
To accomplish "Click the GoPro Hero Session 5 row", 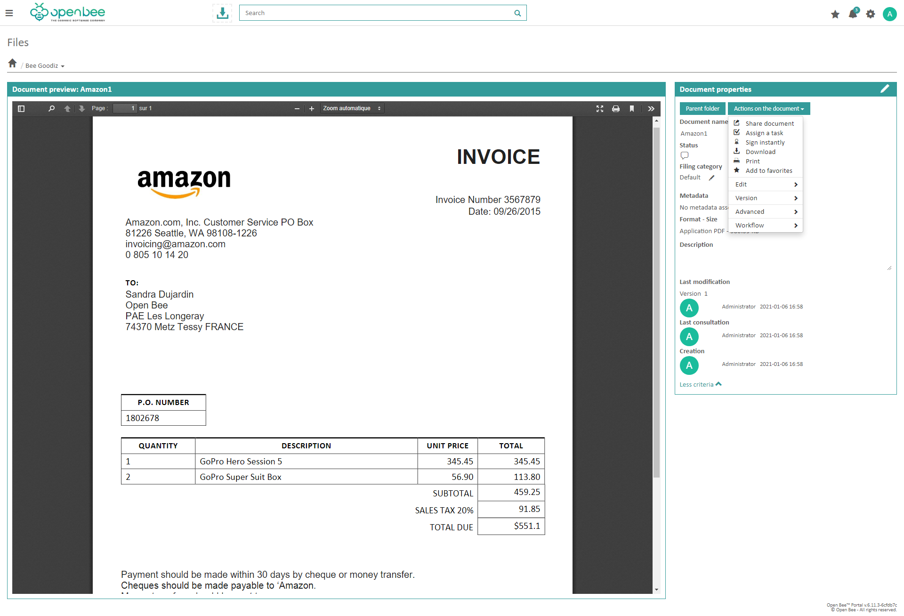I will click(x=333, y=462).
